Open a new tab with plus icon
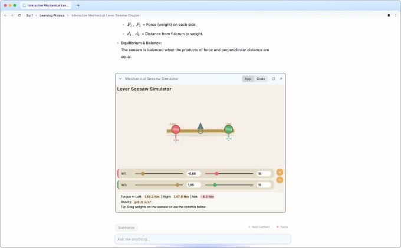401x248 pixels. tap(78, 5)
